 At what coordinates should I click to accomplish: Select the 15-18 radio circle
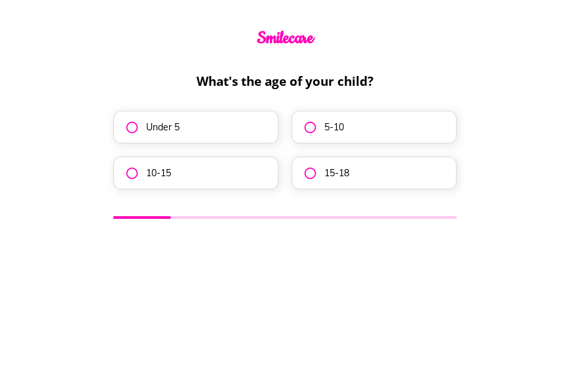310,173
